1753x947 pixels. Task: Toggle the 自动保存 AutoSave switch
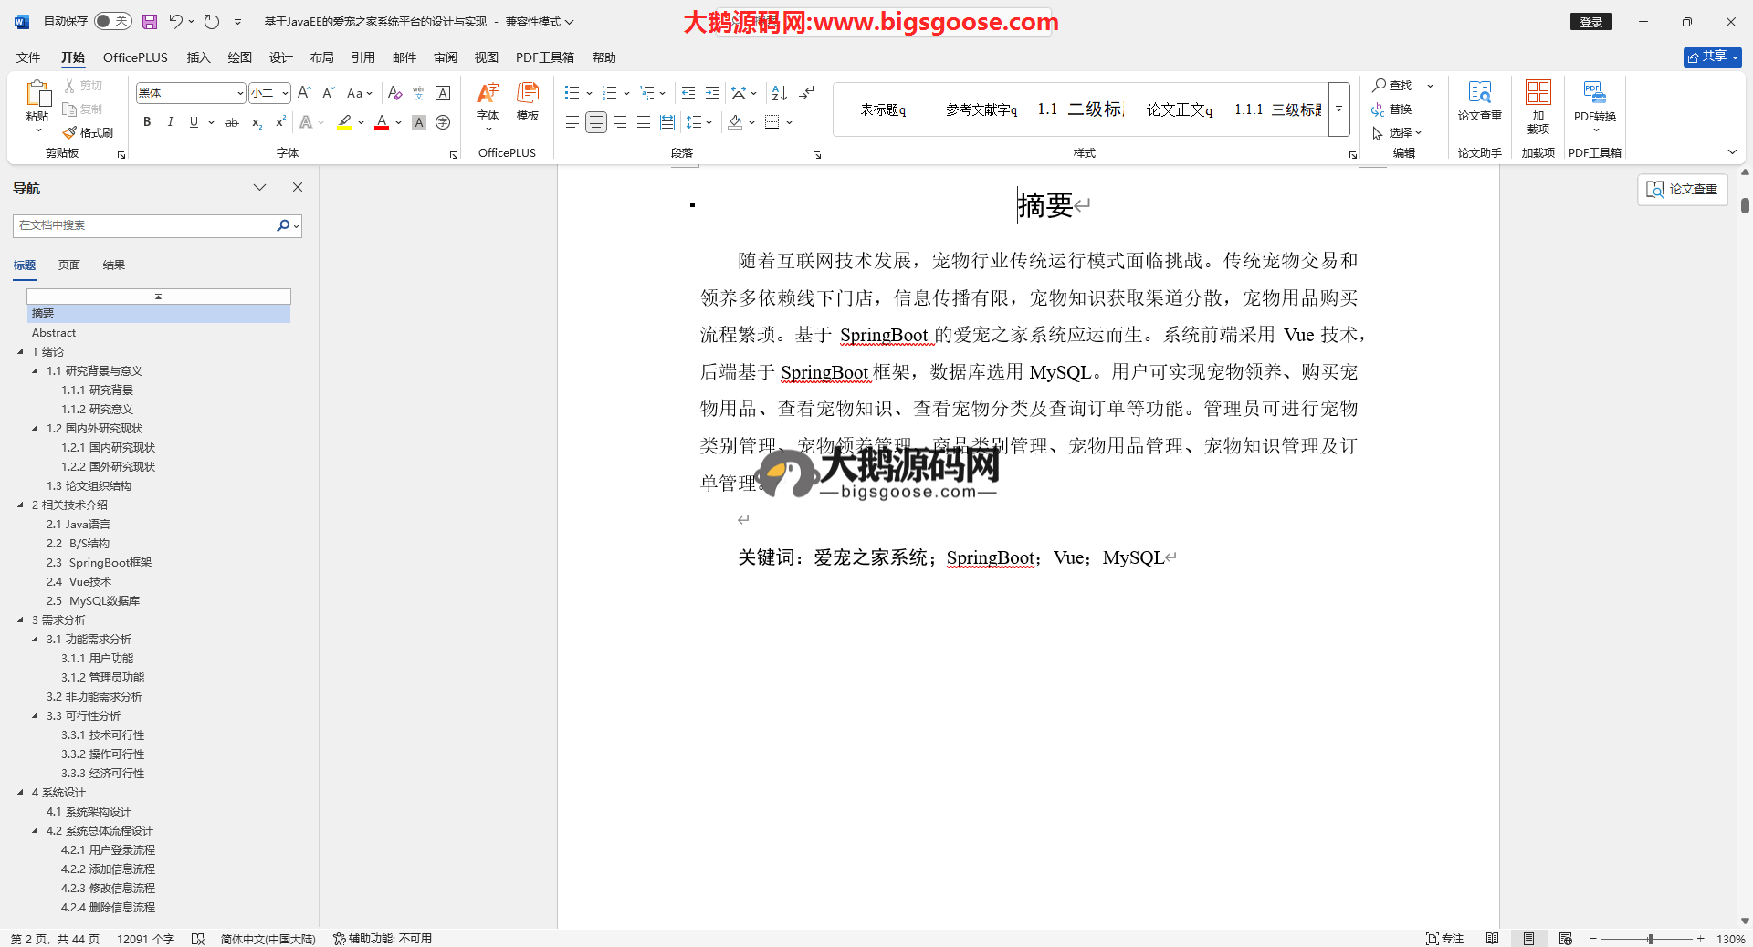point(112,21)
